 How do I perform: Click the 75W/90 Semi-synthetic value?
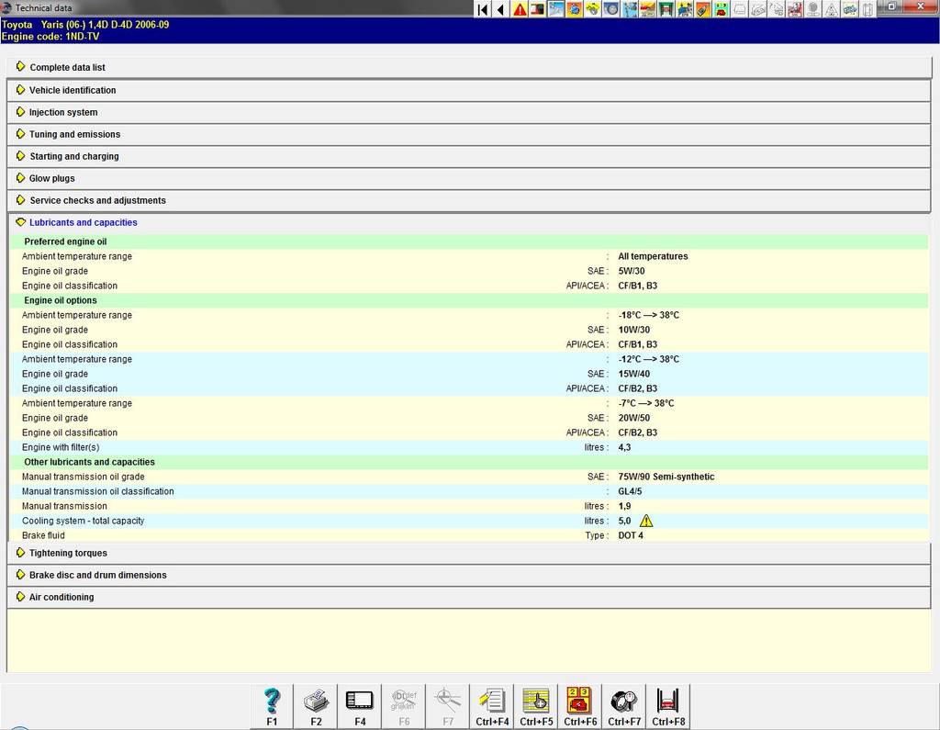(x=666, y=477)
